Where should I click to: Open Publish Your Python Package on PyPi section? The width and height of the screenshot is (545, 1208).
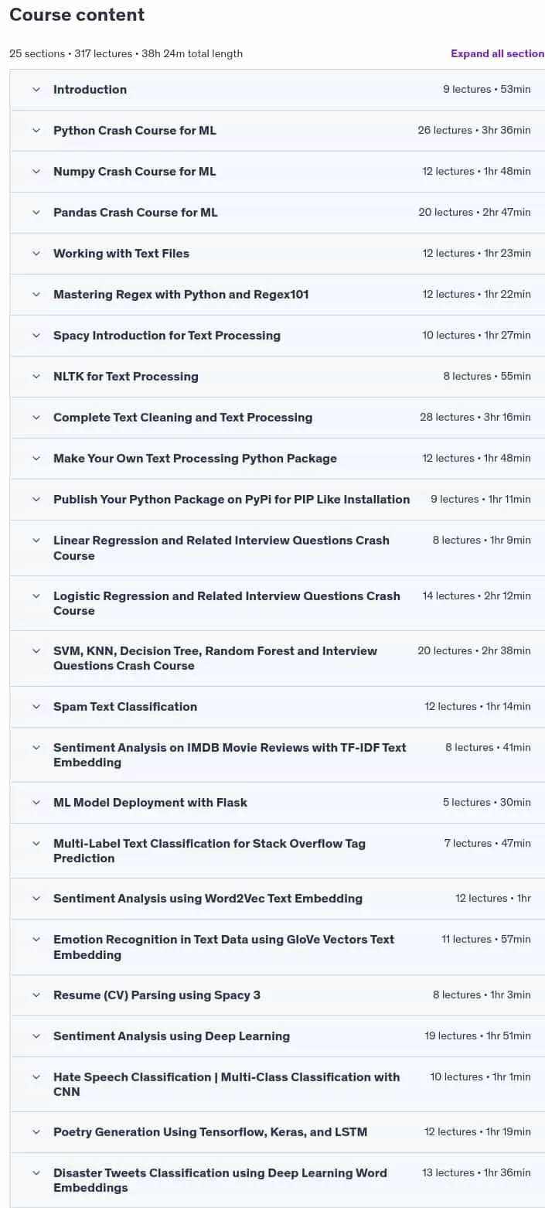tap(278, 500)
